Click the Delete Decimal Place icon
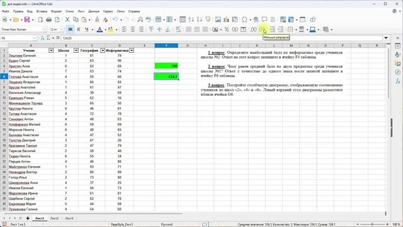403x227 pixels. coord(262,30)
